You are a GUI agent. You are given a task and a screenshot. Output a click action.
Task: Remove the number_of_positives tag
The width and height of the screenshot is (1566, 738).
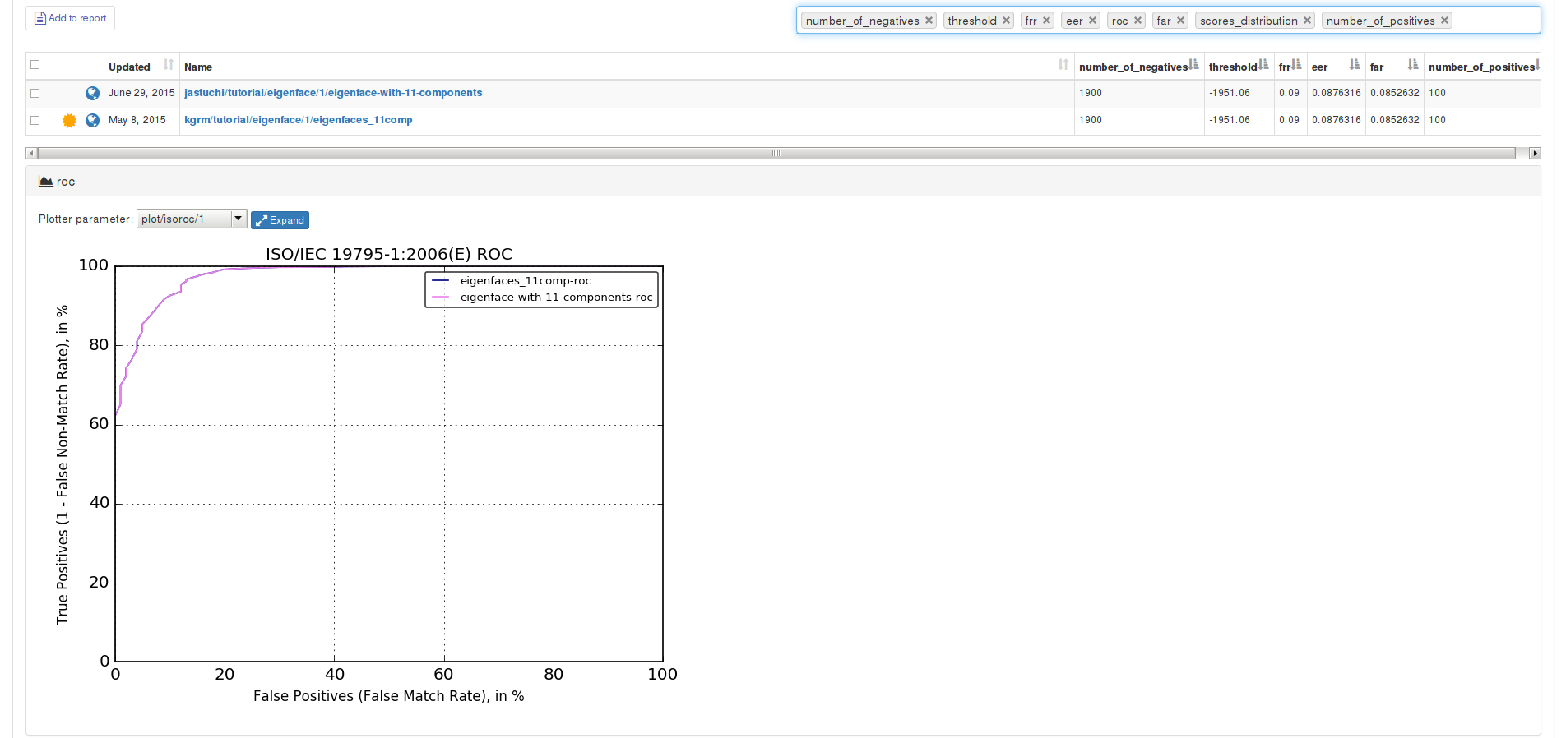pyautogui.click(x=1444, y=21)
